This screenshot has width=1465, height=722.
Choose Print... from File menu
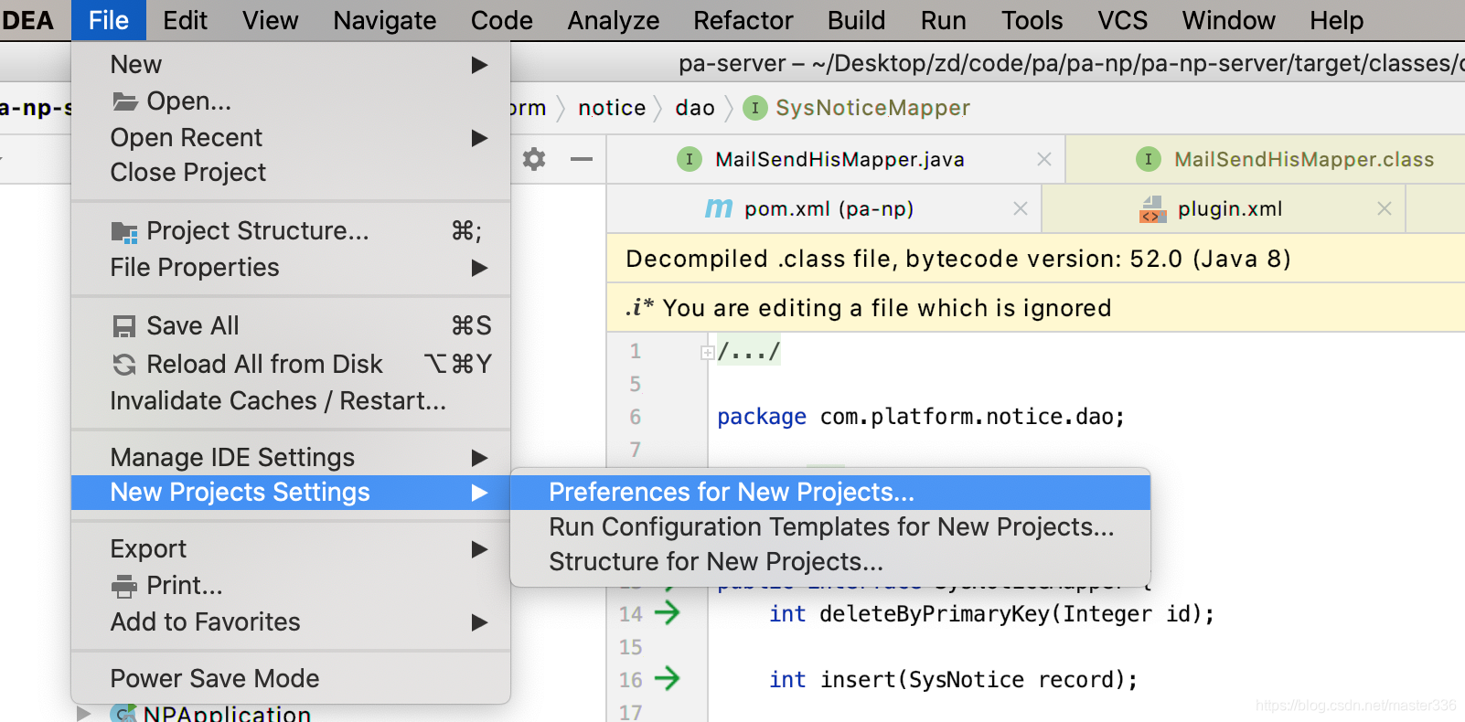(291, 585)
